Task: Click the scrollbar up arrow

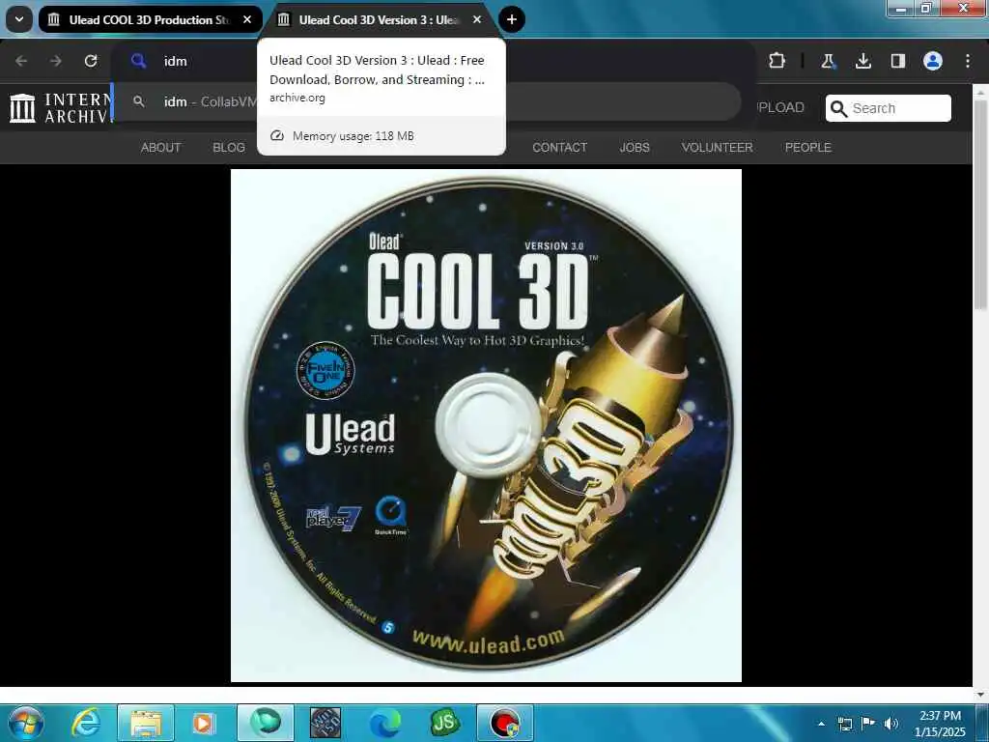Action: pos(981,92)
